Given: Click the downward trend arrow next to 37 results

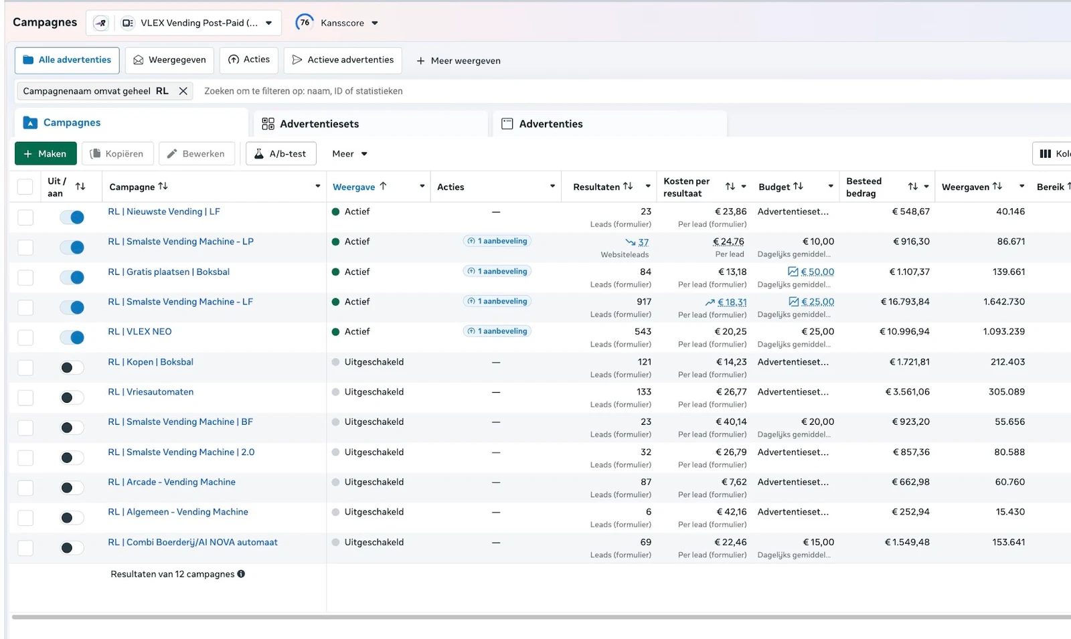Looking at the screenshot, I should click(x=630, y=242).
